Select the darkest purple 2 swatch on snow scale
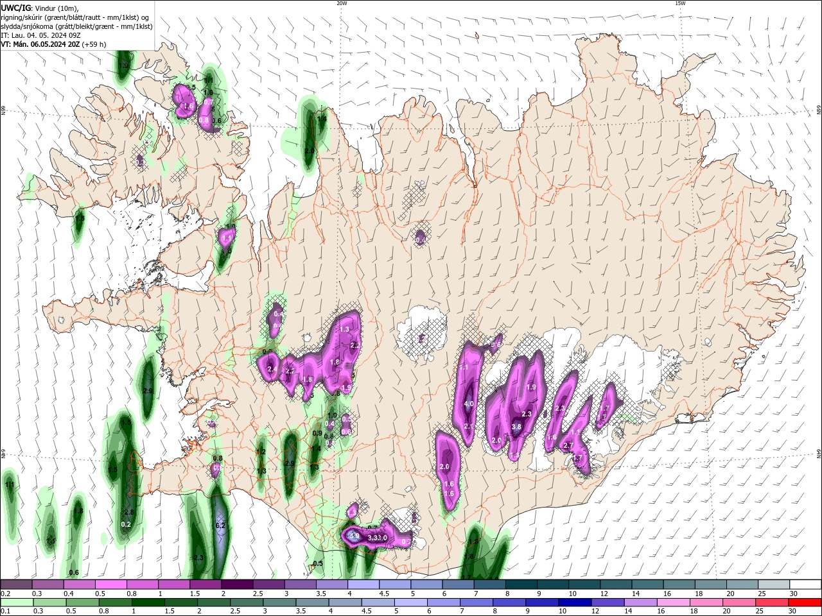This screenshot has height=616, width=822. coord(236,585)
